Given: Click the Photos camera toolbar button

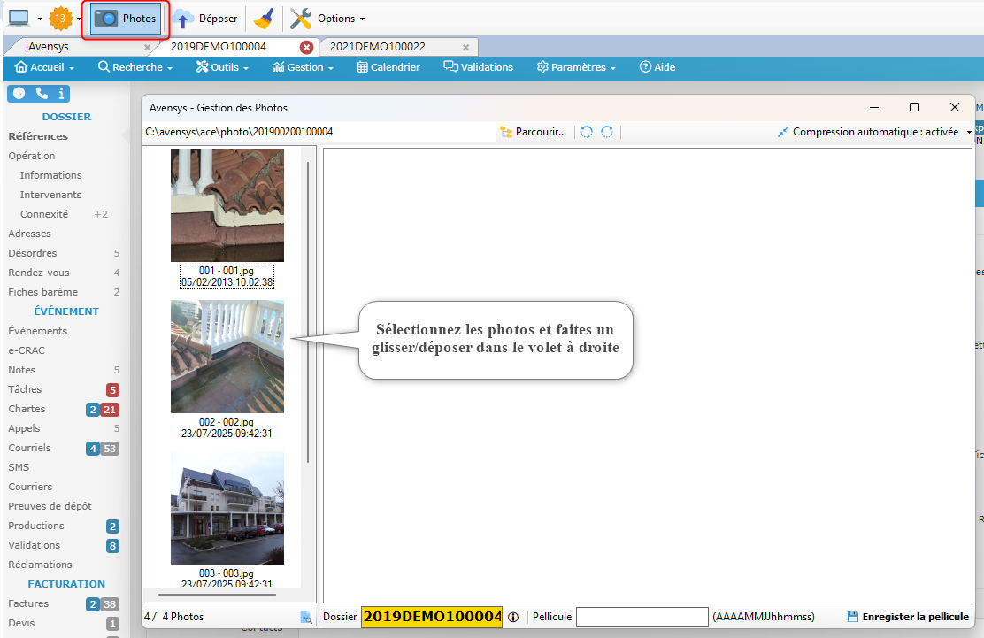Looking at the screenshot, I should tap(126, 19).
